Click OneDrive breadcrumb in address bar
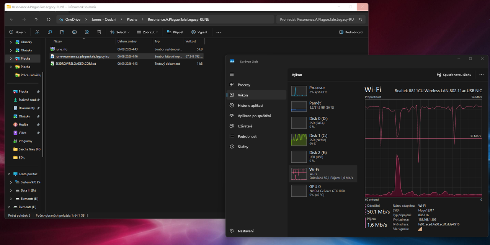490x245 pixels. point(73,19)
